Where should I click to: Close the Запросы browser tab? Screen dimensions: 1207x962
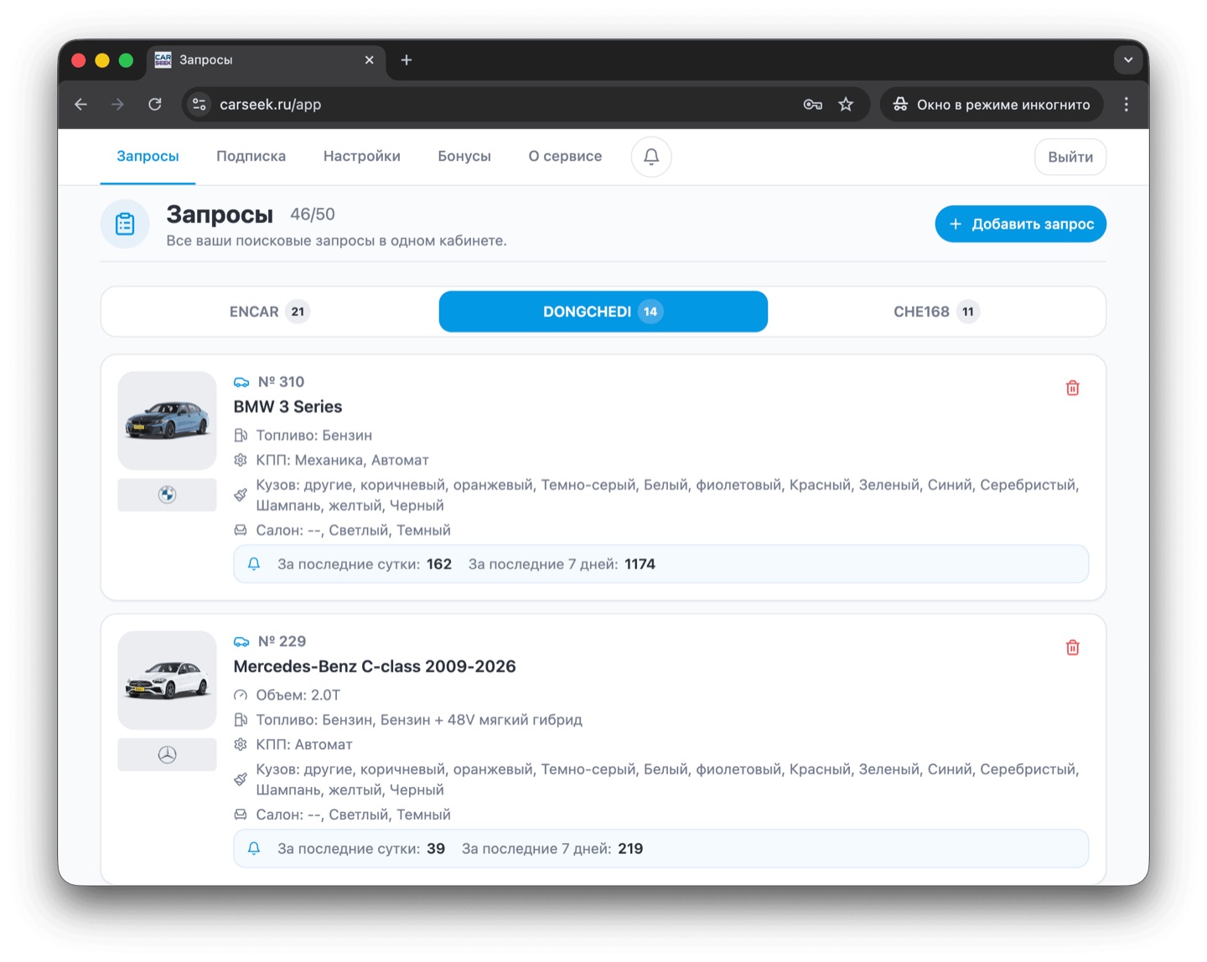click(369, 60)
